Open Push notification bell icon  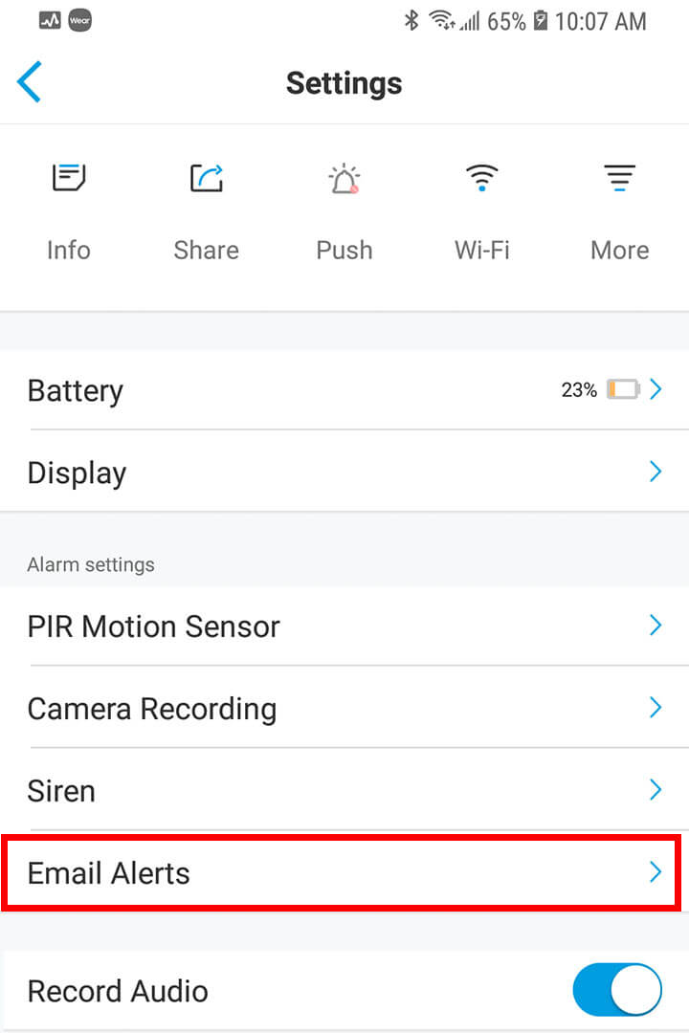point(344,179)
